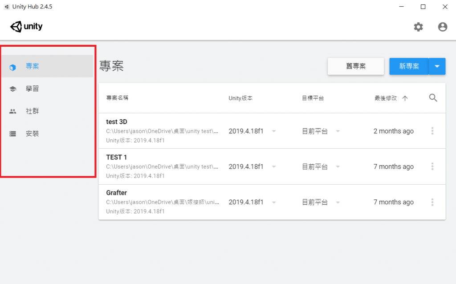Screen dimensions: 456x284
Task: Open the TEST 1 project name
Action: pyautogui.click(x=116, y=157)
